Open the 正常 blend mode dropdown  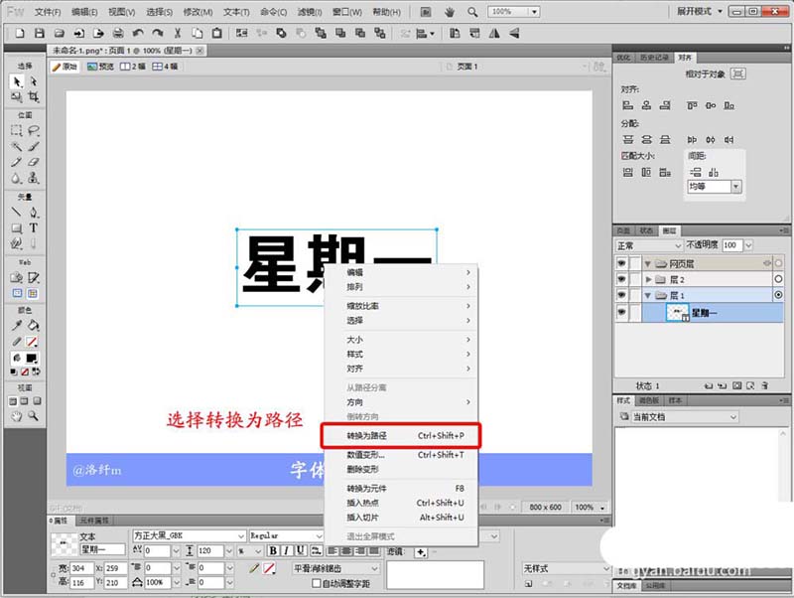[649, 245]
